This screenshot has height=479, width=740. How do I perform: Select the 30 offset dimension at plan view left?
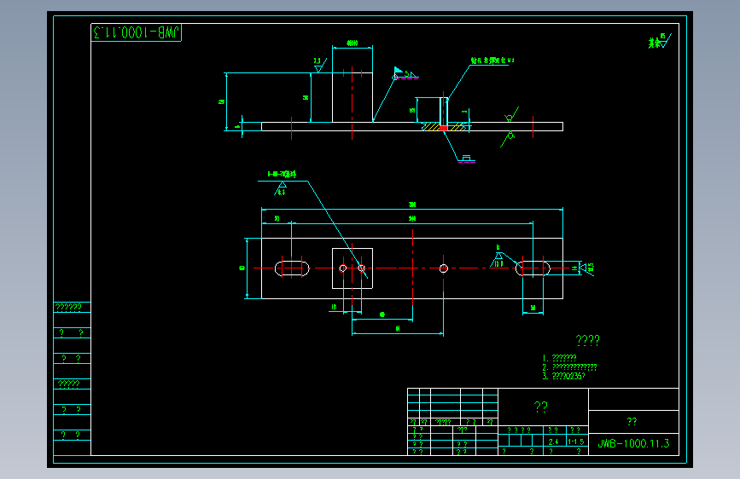click(277, 219)
